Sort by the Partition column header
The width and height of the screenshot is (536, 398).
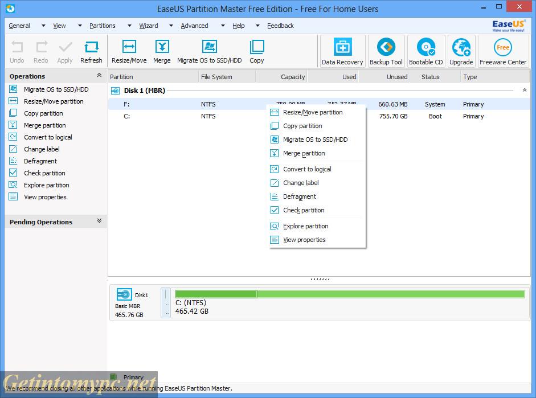(x=153, y=77)
